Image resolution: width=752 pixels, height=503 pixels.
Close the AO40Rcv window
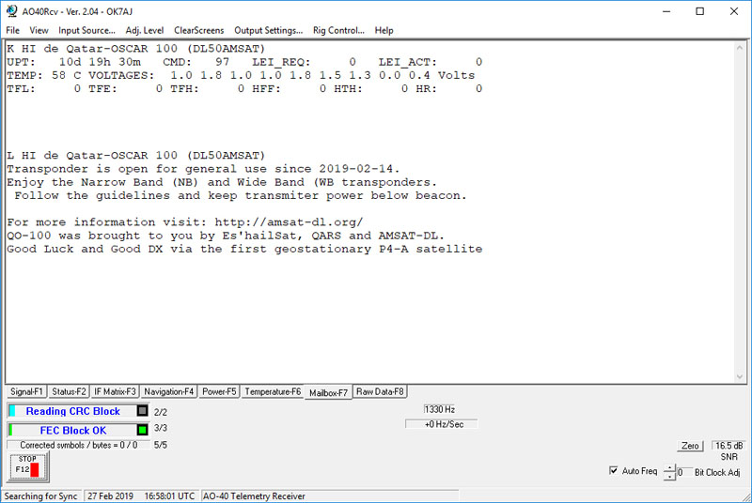[x=734, y=11]
